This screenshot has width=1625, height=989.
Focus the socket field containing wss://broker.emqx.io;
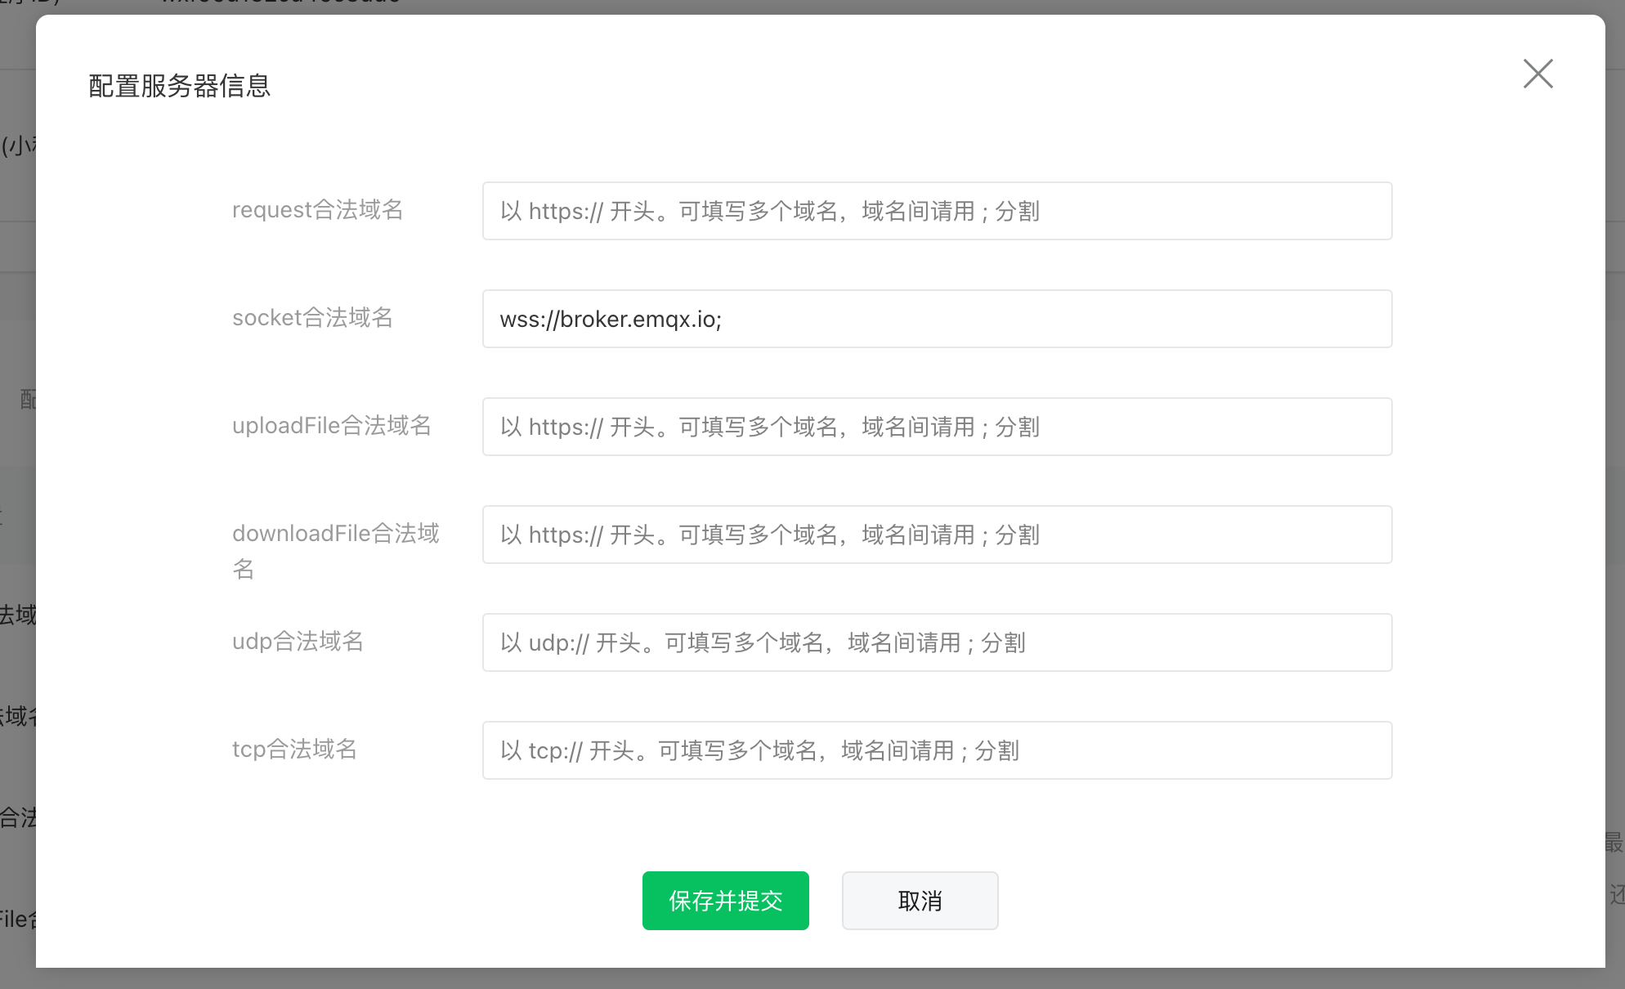click(937, 319)
